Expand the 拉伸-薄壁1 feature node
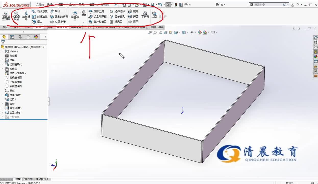Image resolution: width=318 pixels, height=184 pixels. click(x=2, y=95)
